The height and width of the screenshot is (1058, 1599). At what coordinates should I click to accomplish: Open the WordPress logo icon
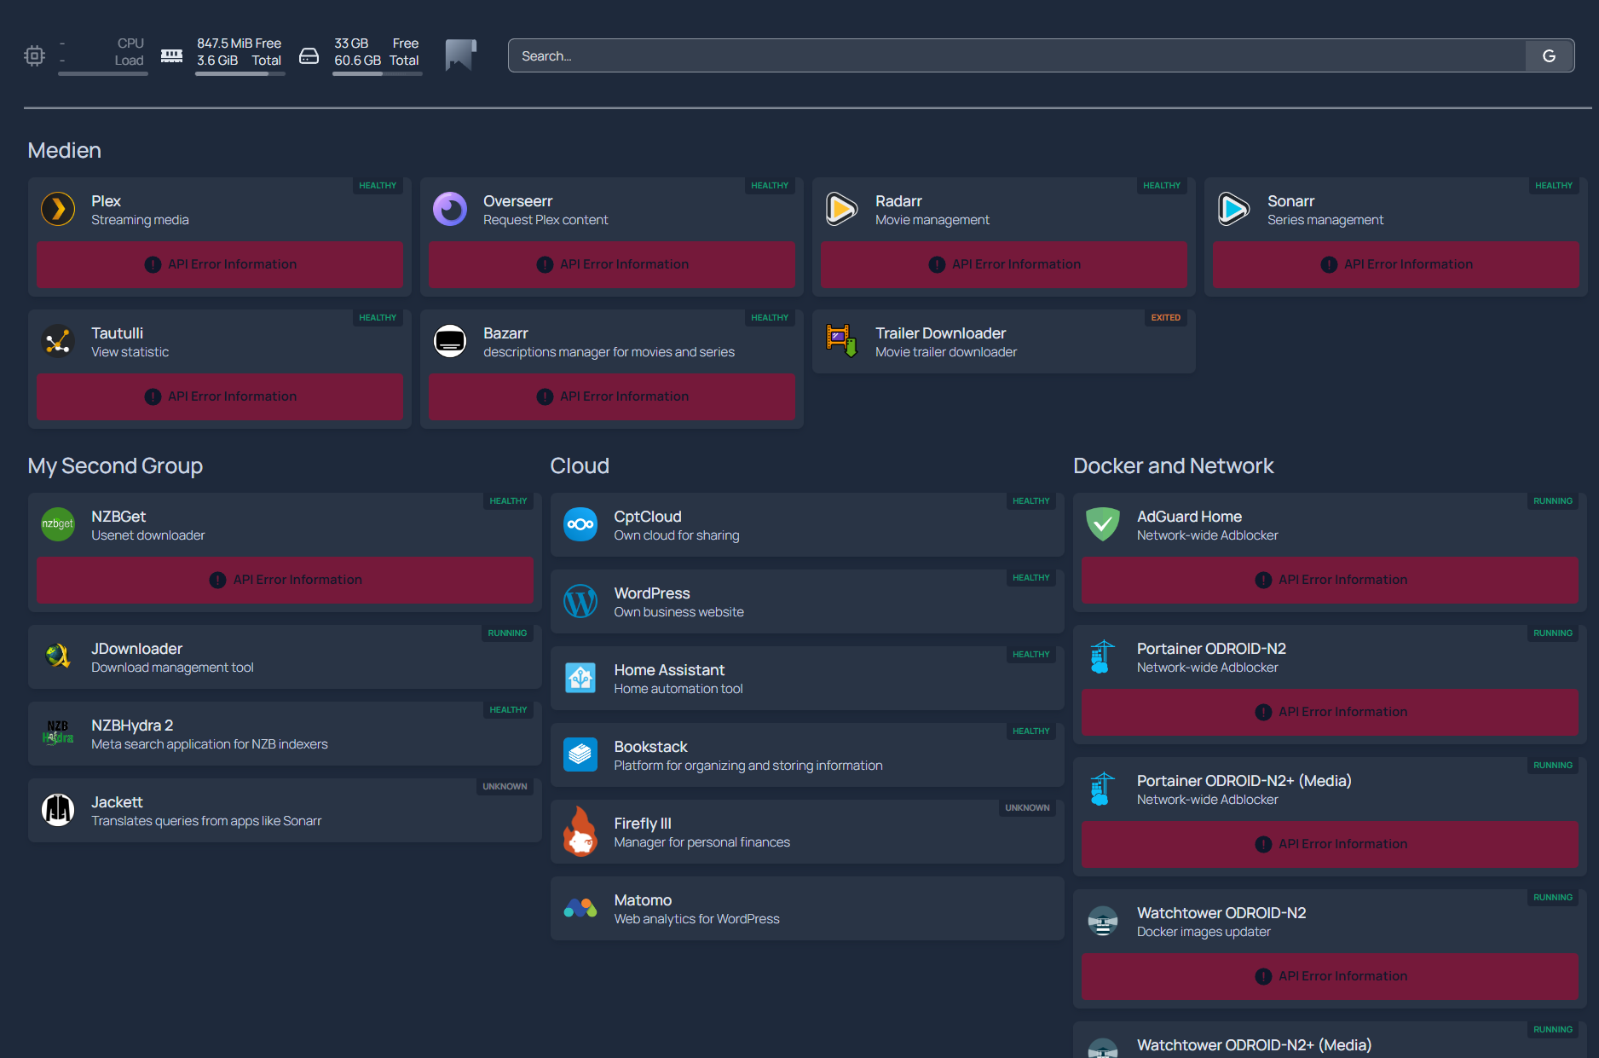(580, 601)
